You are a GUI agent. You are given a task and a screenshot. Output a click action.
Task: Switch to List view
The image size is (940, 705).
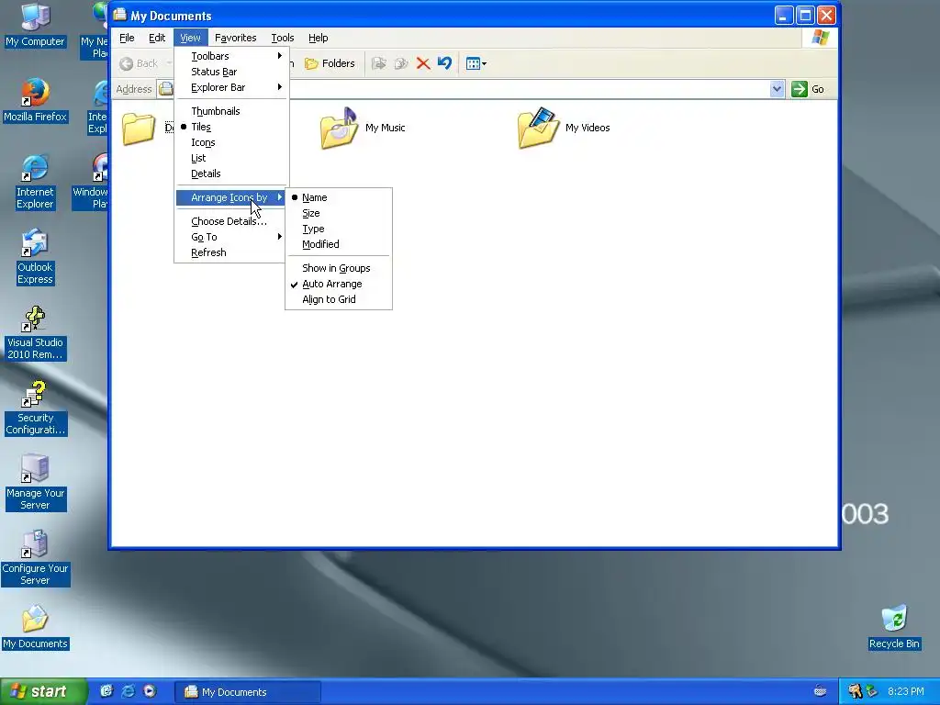point(231,158)
